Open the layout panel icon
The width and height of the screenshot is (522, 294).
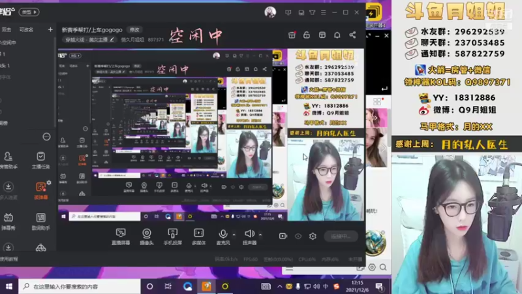(322, 35)
